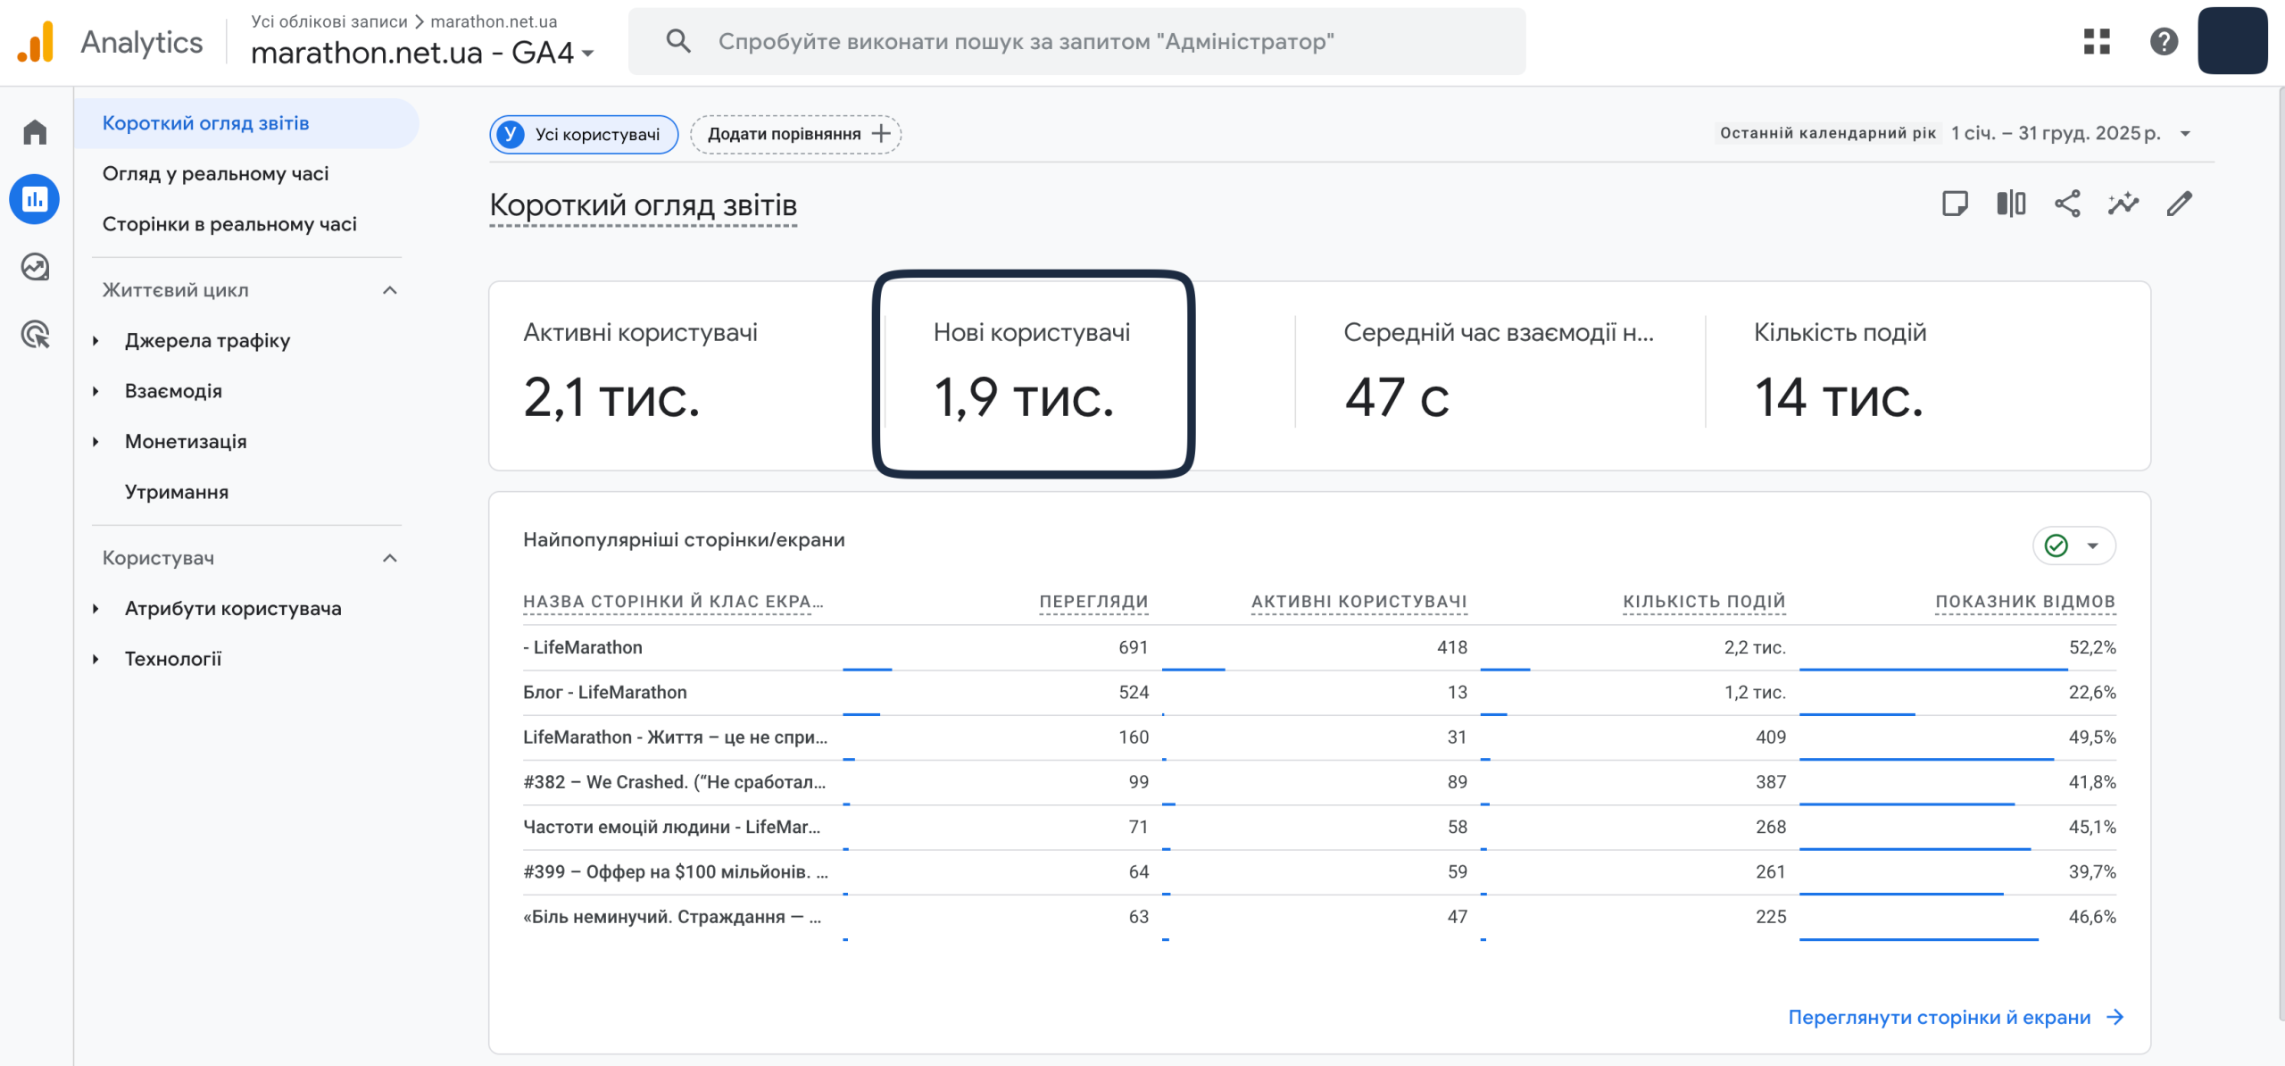Open the Insights sparkline icon
The height and width of the screenshot is (1066, 2285).
(x=2123, y=204)
